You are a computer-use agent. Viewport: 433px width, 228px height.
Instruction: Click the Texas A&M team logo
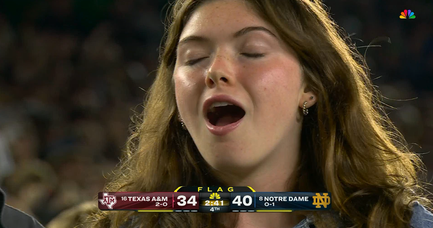pyautogui.click(x=108, y=201)
